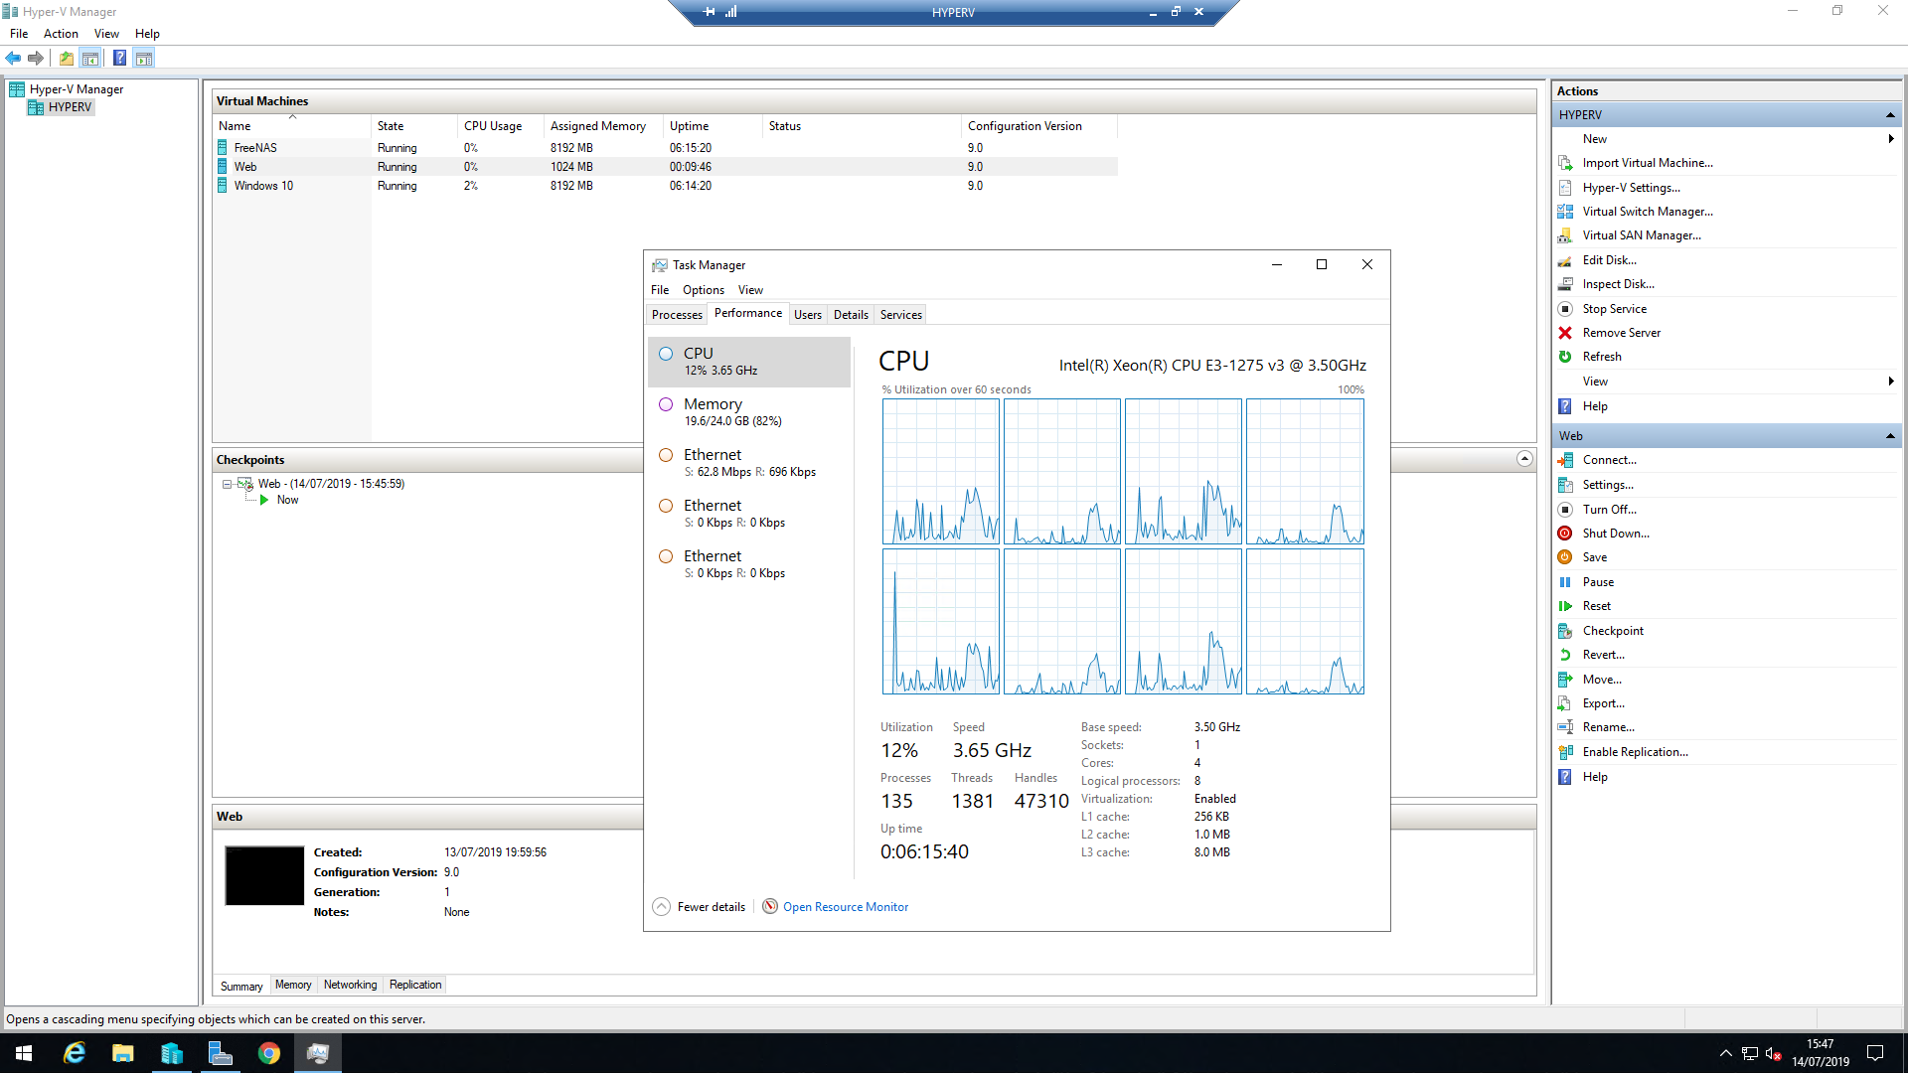Open Virtual SAN Manager

click(x=1642, y=235)
